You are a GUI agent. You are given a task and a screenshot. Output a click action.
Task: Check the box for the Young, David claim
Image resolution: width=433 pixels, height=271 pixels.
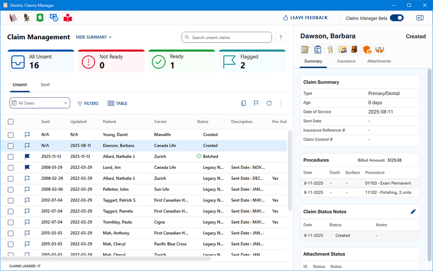pyautogui.click(x=11, y=135)
